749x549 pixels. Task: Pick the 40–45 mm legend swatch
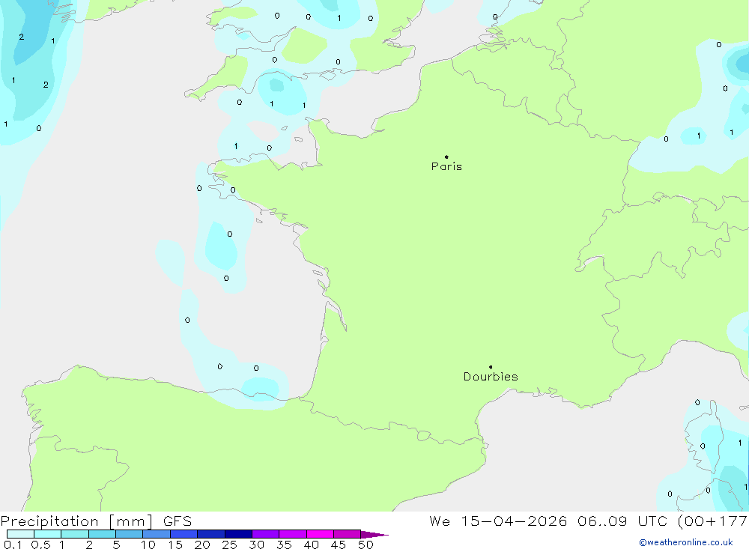coord(320,534)
